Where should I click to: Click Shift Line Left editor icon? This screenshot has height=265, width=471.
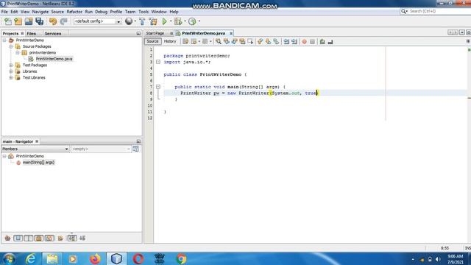click(286, 41)
